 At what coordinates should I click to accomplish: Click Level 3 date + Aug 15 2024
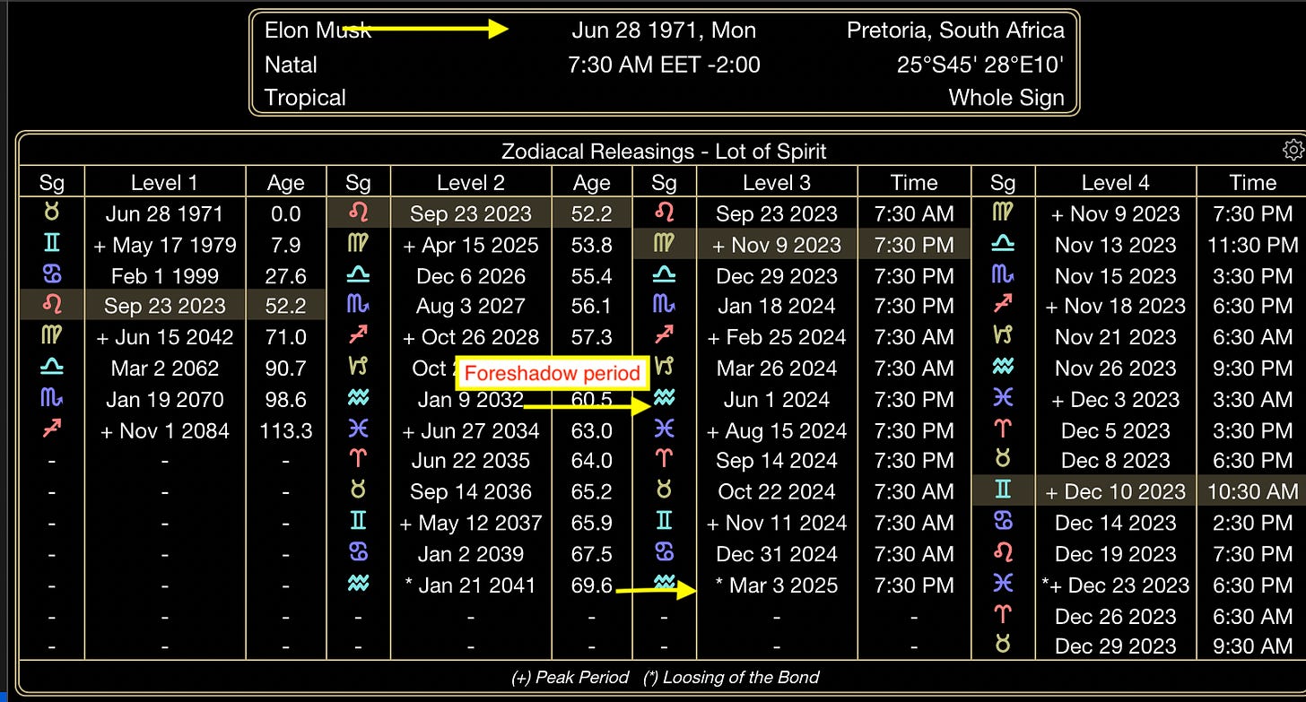click(x=777, y=431)
